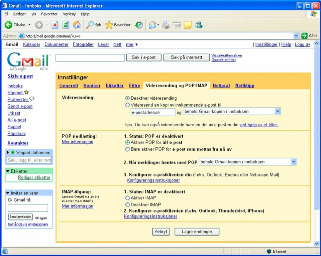Click the yellow note Discuss icon
321x256 pixels.
tap(188, 25)
